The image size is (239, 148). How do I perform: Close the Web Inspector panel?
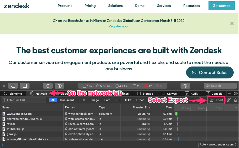click(x=4, y=86)
